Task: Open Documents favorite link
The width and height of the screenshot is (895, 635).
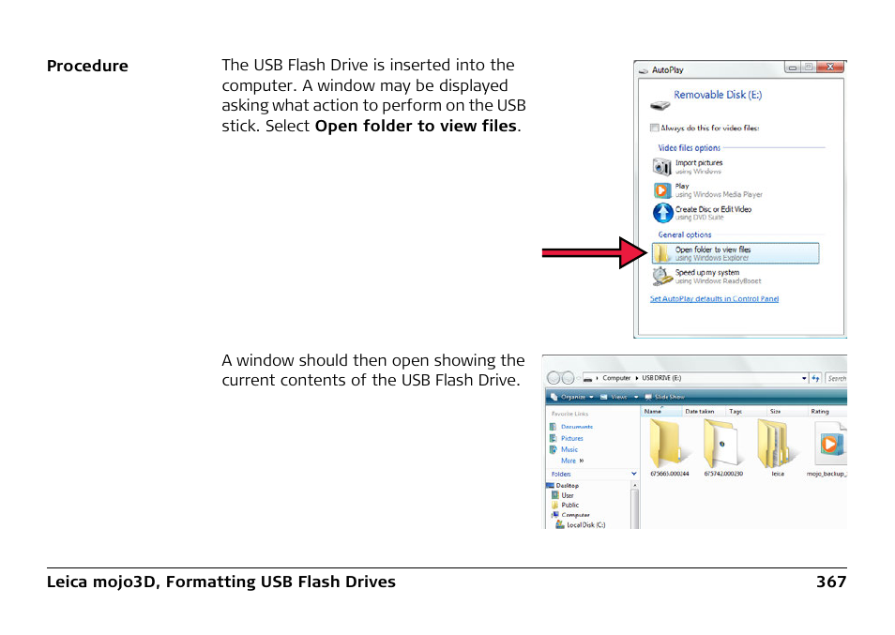Action: [571, 427]
